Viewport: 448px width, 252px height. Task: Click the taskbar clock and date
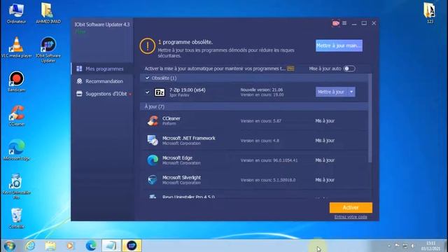pyautogui.click(x=431, y=246)
